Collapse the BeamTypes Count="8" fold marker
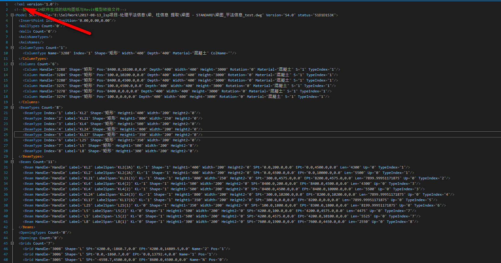The image size is (501, 263). click(x=12, y=107)
